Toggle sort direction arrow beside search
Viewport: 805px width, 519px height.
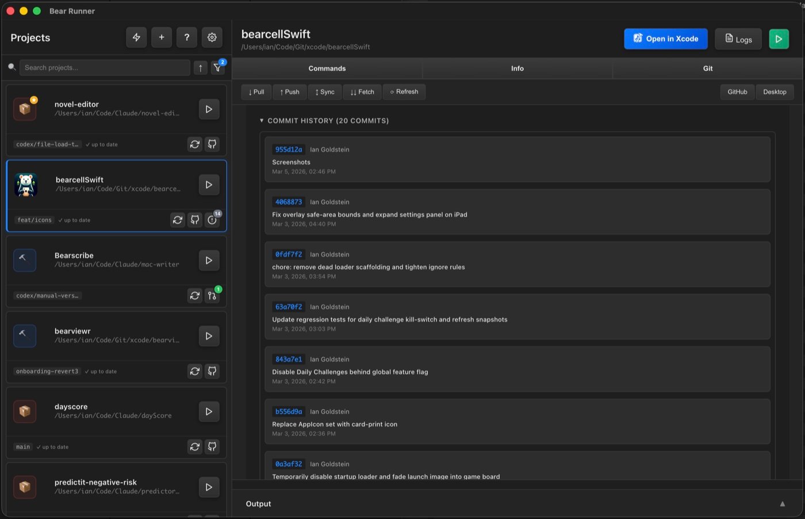(x=200, y=68)
